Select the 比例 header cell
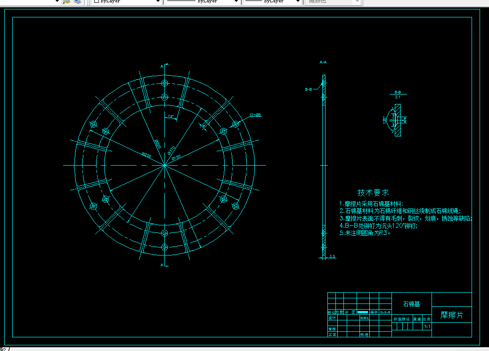Screen dimensions: 489x351 click(x=427, y=319)
